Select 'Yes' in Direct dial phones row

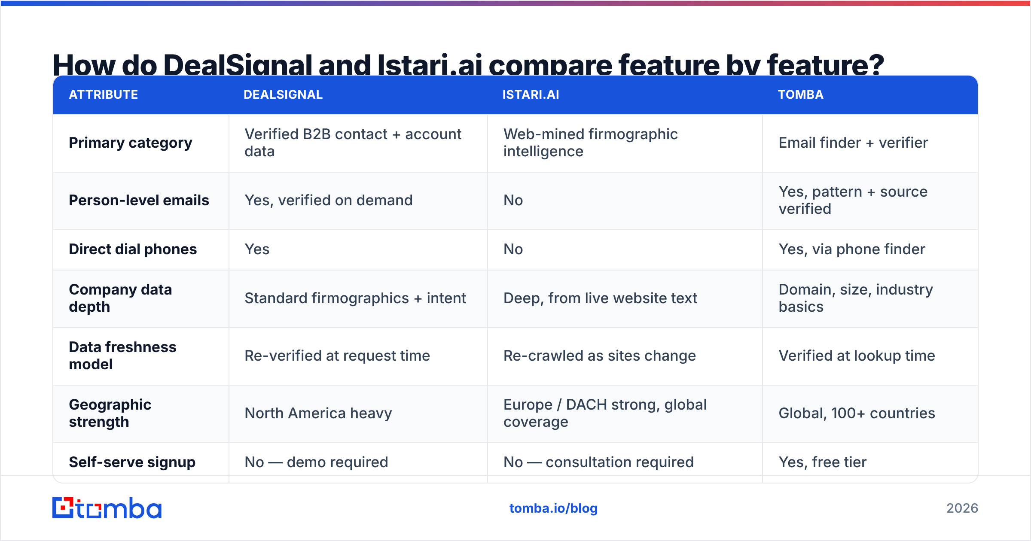tap(257, 249)
